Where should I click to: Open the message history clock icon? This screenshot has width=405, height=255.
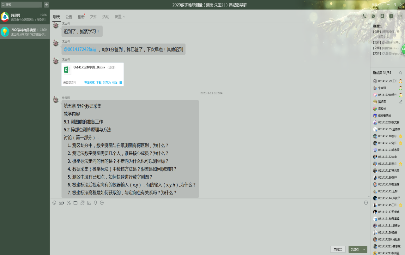coord(366,203)
